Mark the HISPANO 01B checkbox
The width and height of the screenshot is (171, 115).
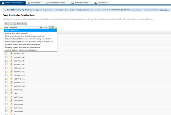[x=6, y=68]
